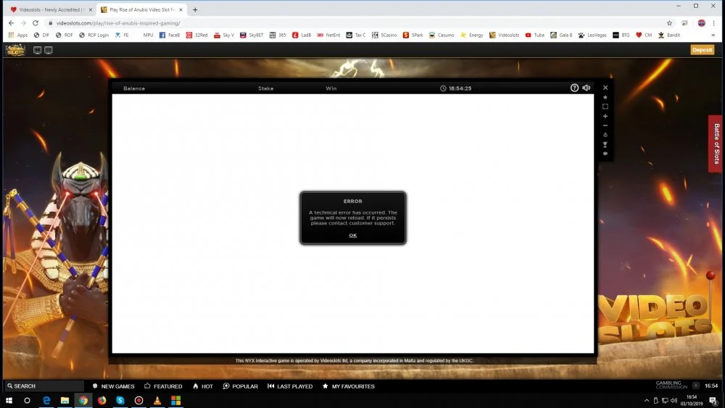Open the Windows Start menu
The width and height of the screenshot is (725, 408).
click(x=9, y=400)
